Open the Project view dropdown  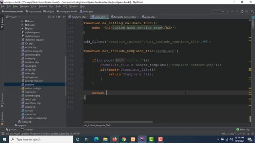coord(13,17)
